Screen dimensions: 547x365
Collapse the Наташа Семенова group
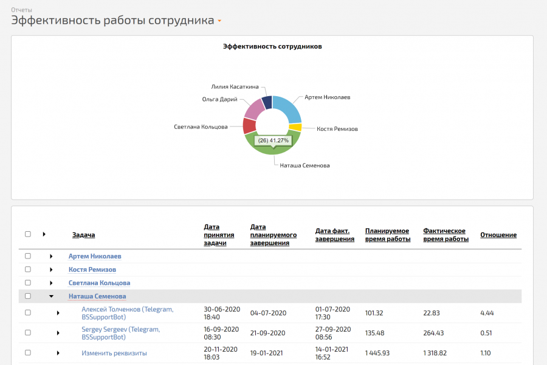52,296
